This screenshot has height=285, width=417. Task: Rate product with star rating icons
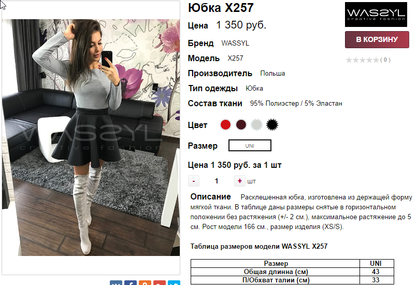tap(362, 60)
